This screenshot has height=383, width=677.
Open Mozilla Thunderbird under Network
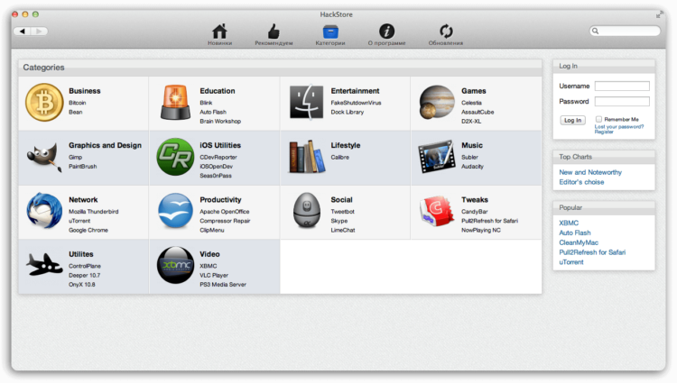93,212
